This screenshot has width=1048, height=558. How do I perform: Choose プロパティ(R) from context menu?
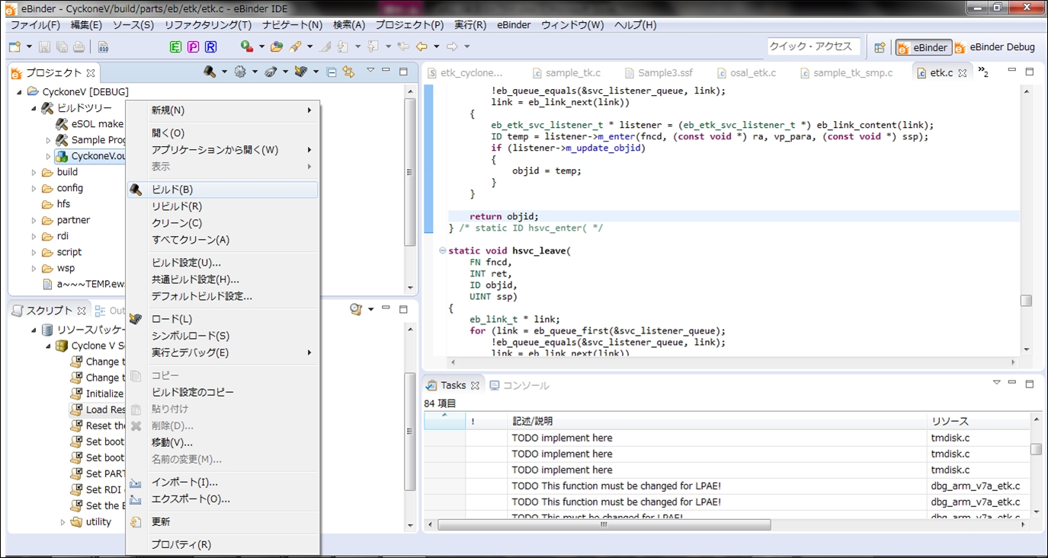click(181, 544)
